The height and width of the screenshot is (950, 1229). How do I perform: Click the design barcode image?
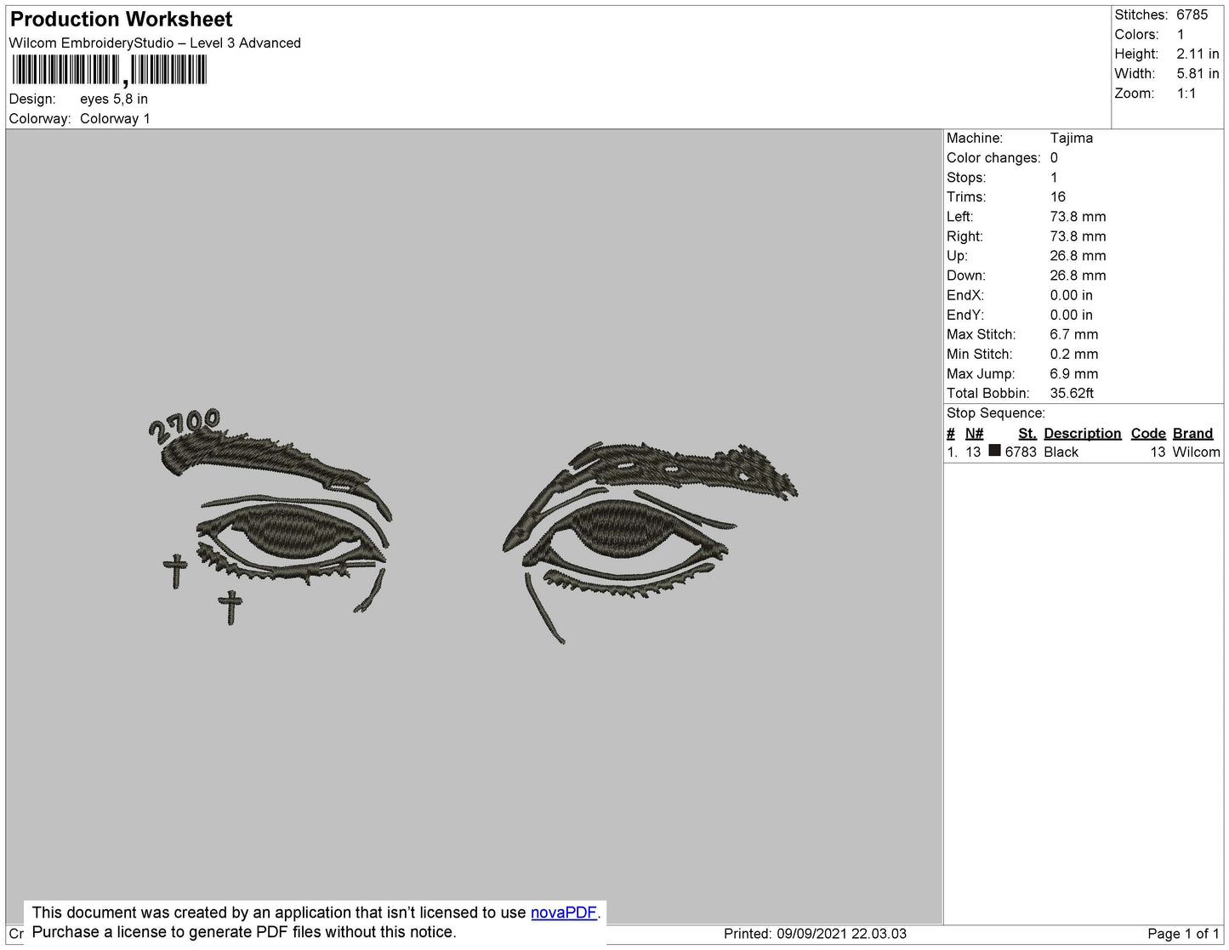(x=110, y=71)
